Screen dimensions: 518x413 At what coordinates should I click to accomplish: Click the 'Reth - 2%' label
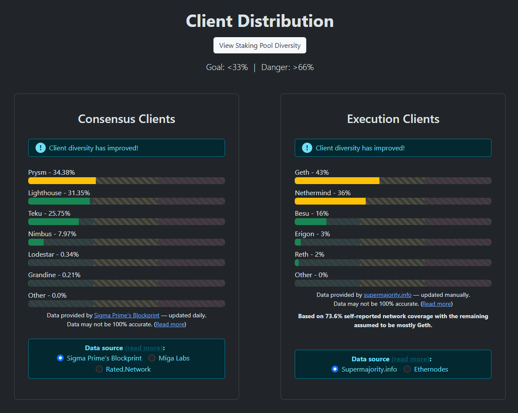[x=310, y=254]
